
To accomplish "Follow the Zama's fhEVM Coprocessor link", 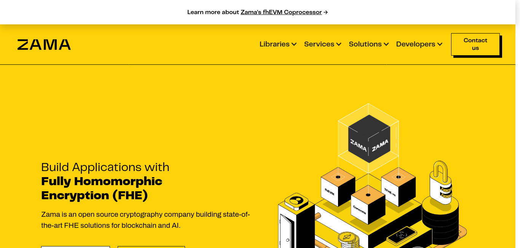I will (x=281, y=12).
